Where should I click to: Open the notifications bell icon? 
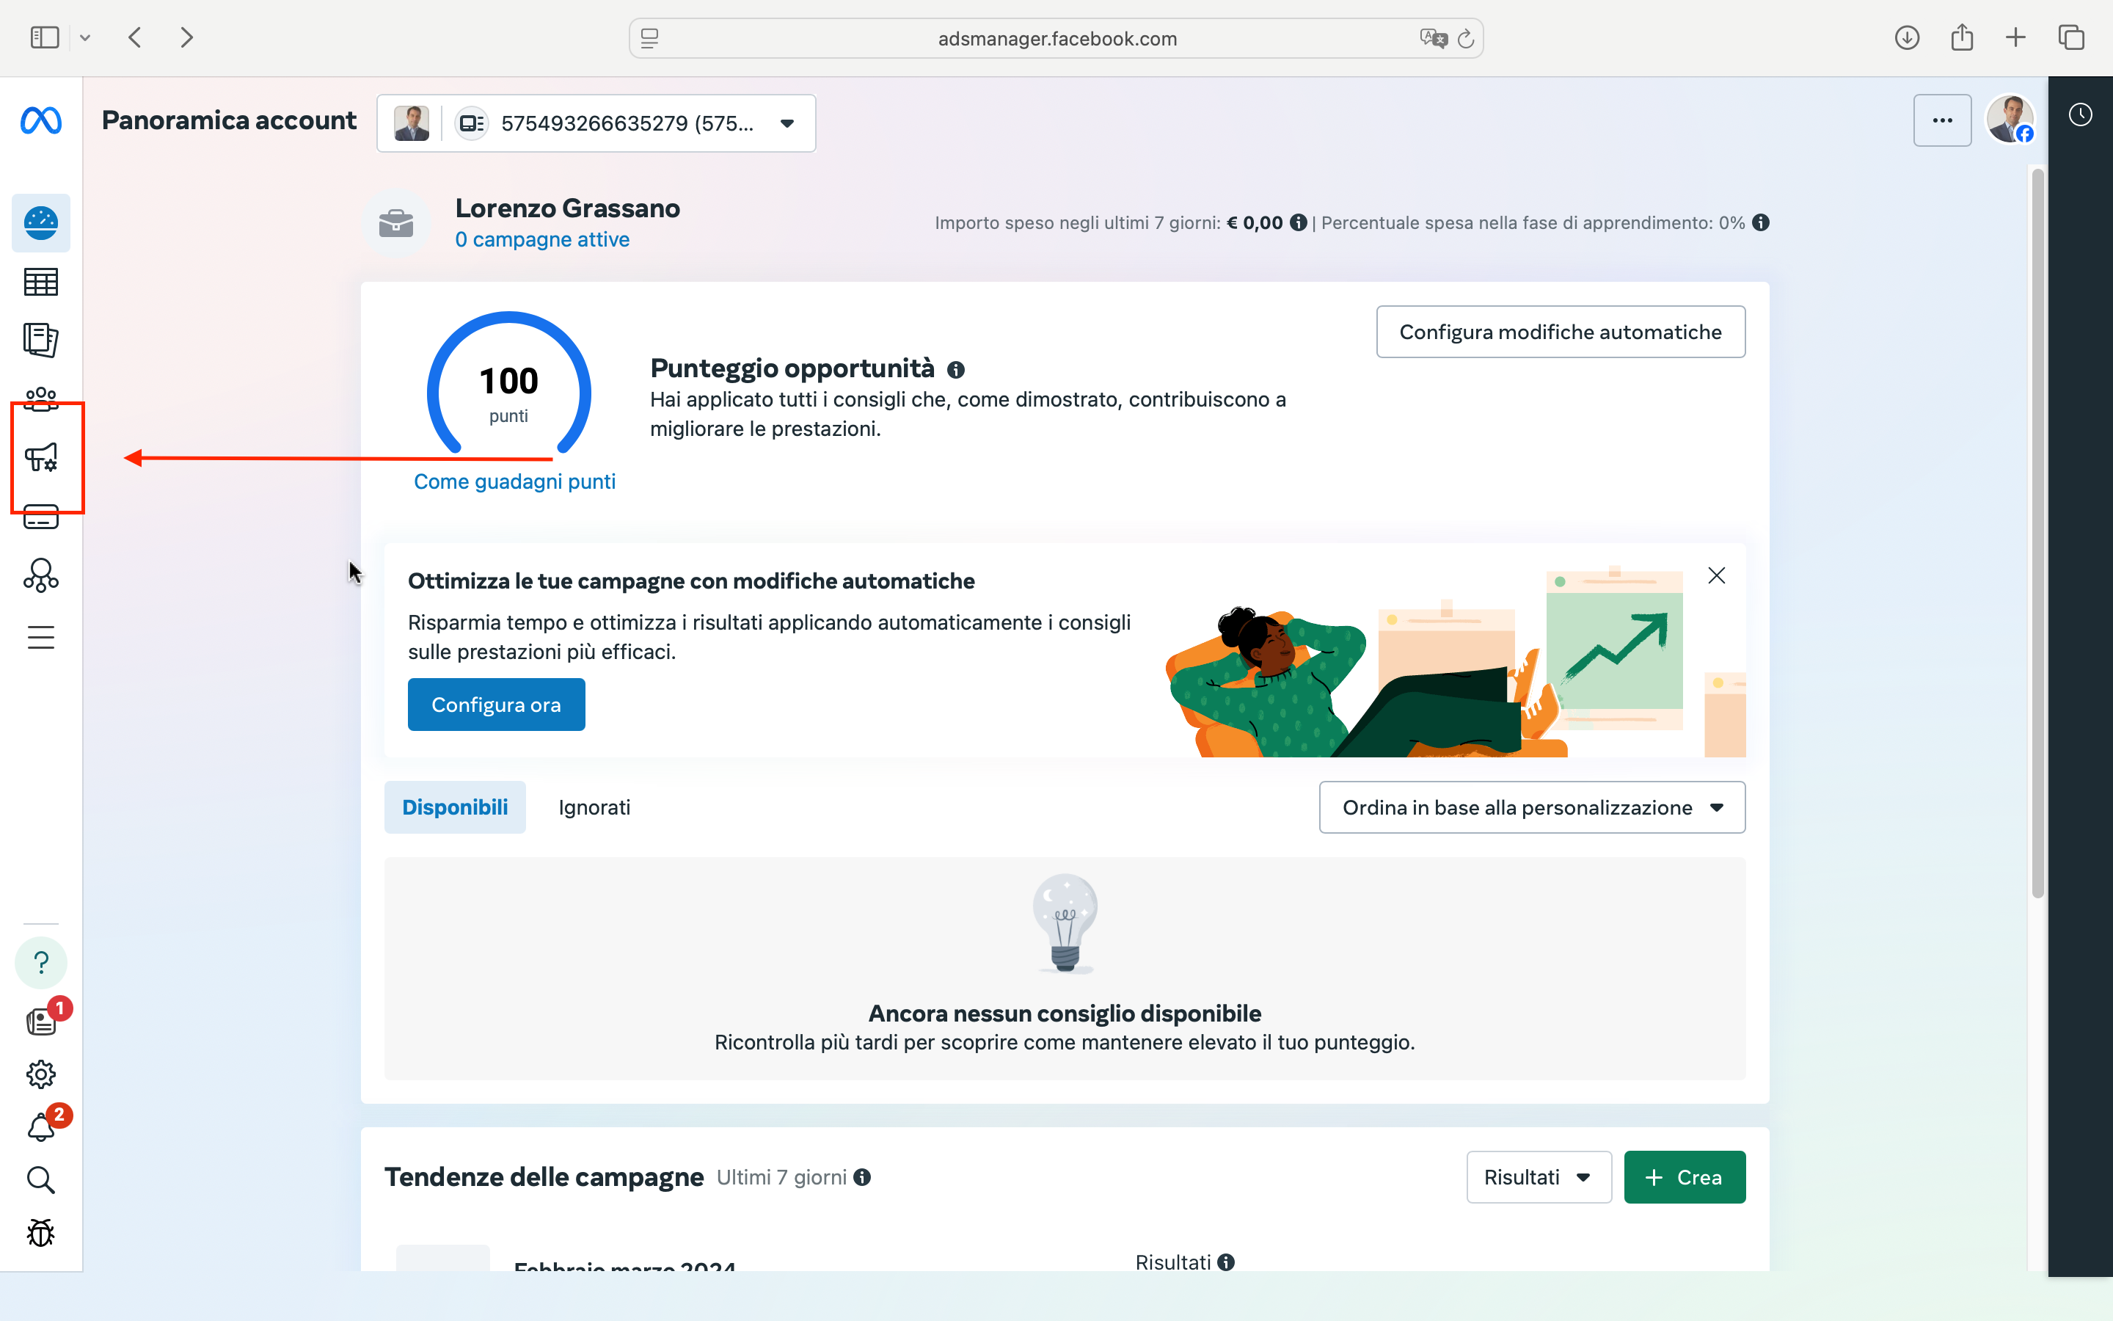(41, 1127)
